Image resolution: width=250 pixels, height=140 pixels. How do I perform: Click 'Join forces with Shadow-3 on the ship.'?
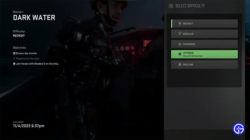(37, 64)
